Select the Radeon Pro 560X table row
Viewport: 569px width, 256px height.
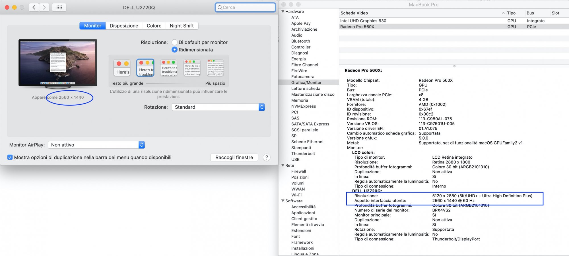(x=454, y=27)
